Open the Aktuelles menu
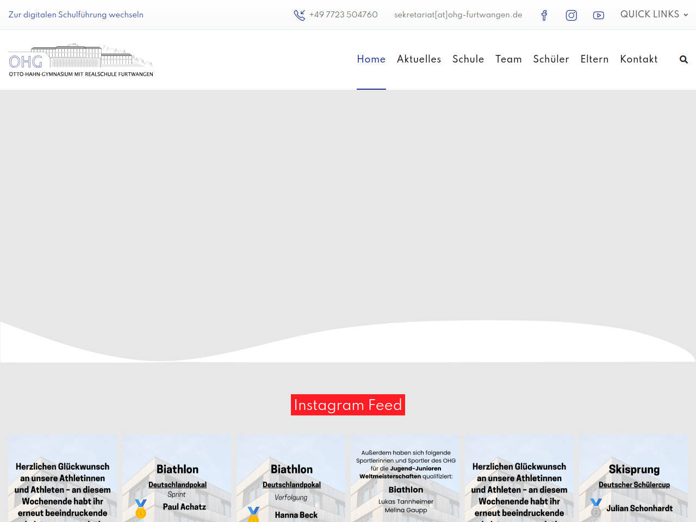The width and height of the screenshot is (696, 522). click(419, 59)
